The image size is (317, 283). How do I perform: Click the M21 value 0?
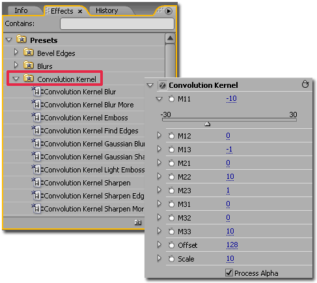tap(228, 163)
